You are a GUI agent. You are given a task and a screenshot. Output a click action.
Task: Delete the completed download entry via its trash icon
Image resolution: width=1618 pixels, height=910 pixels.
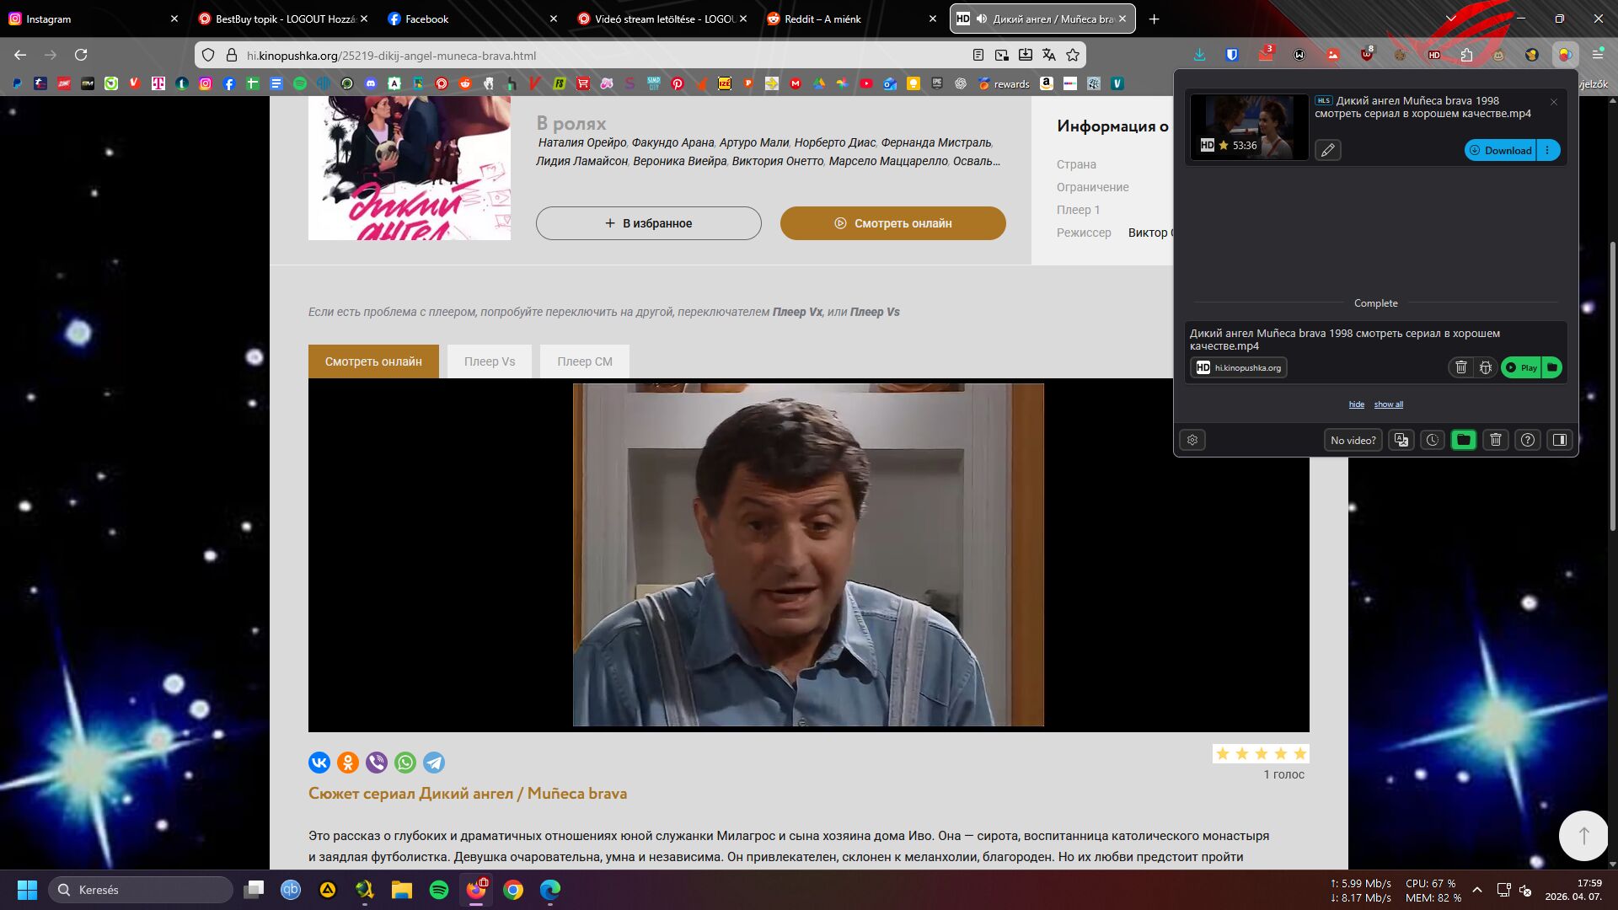[x=1461, y=367]
